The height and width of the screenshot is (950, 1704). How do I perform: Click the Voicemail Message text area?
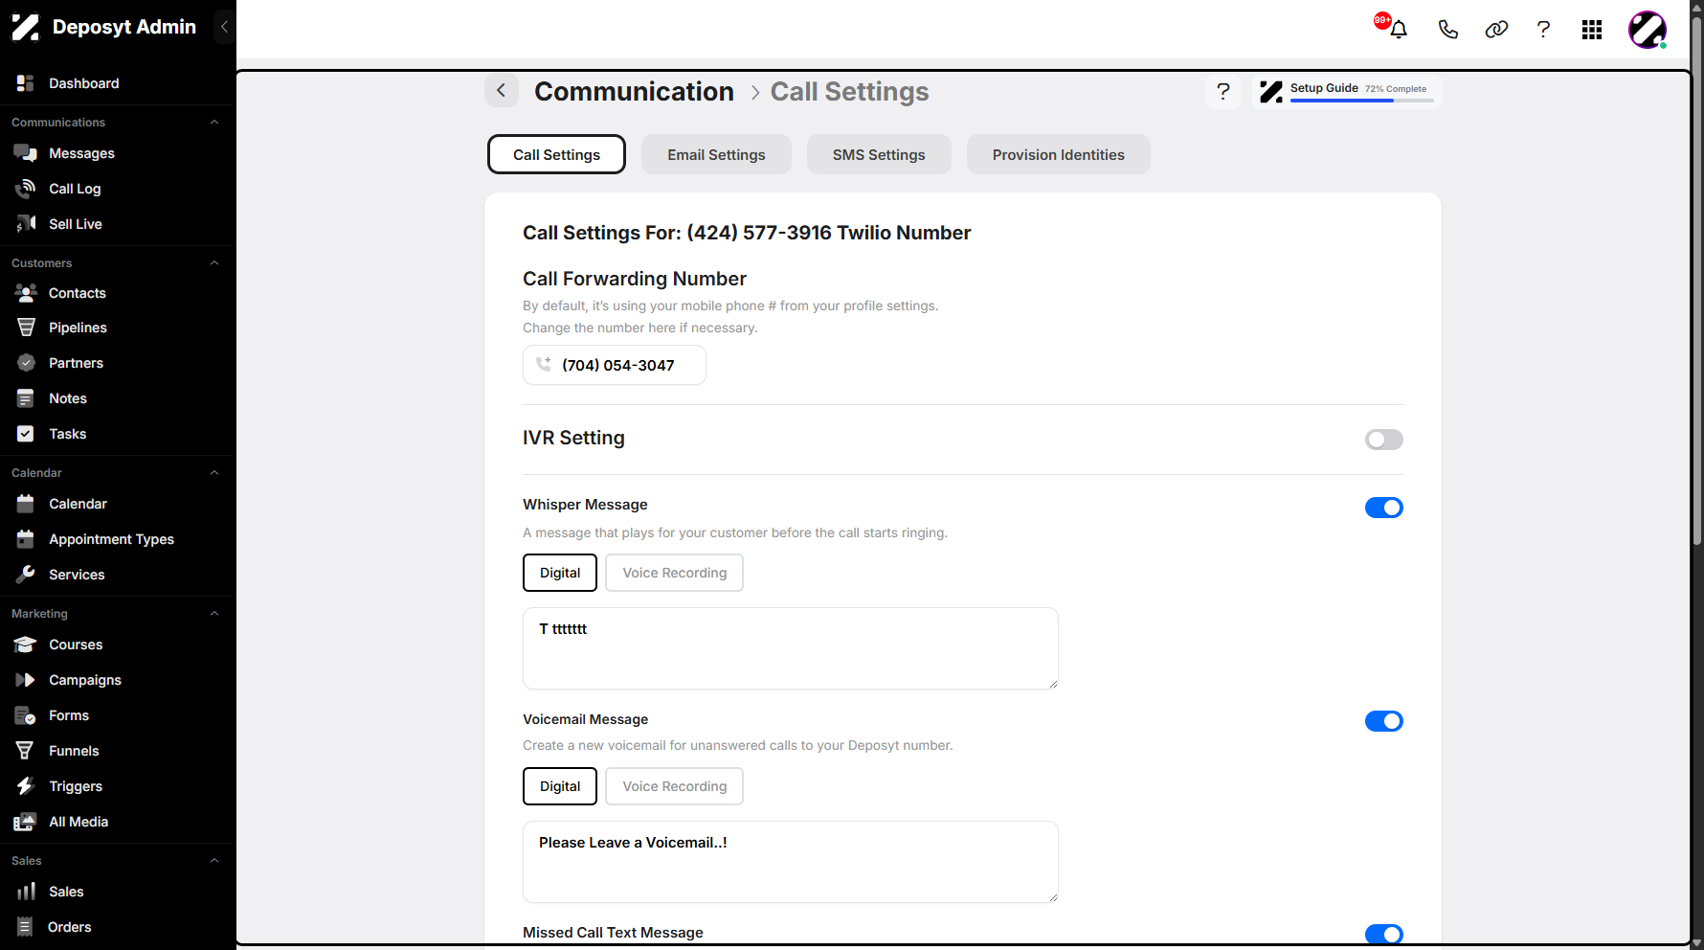(791, 862)
